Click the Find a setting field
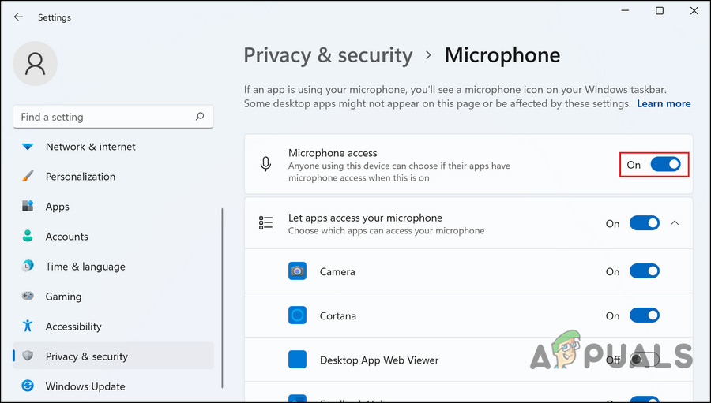 (103, 117)
